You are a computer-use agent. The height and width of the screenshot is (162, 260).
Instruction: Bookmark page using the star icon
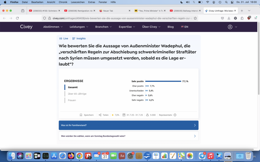(195, 18)
